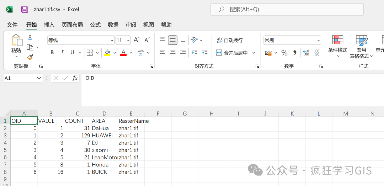Image resolution: width=384 pixels, height=186 pixels.
Task: Switch to the 公式 tab
Action: coord(95,25)
